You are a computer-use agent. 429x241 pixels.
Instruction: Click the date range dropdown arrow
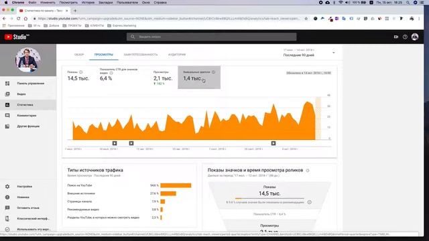click(334, 53)
